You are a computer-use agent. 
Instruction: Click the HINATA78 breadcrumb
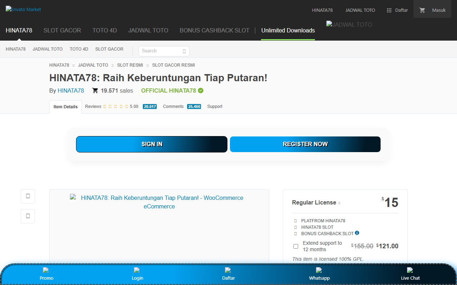pyautogui.click(x=59, y=65)
